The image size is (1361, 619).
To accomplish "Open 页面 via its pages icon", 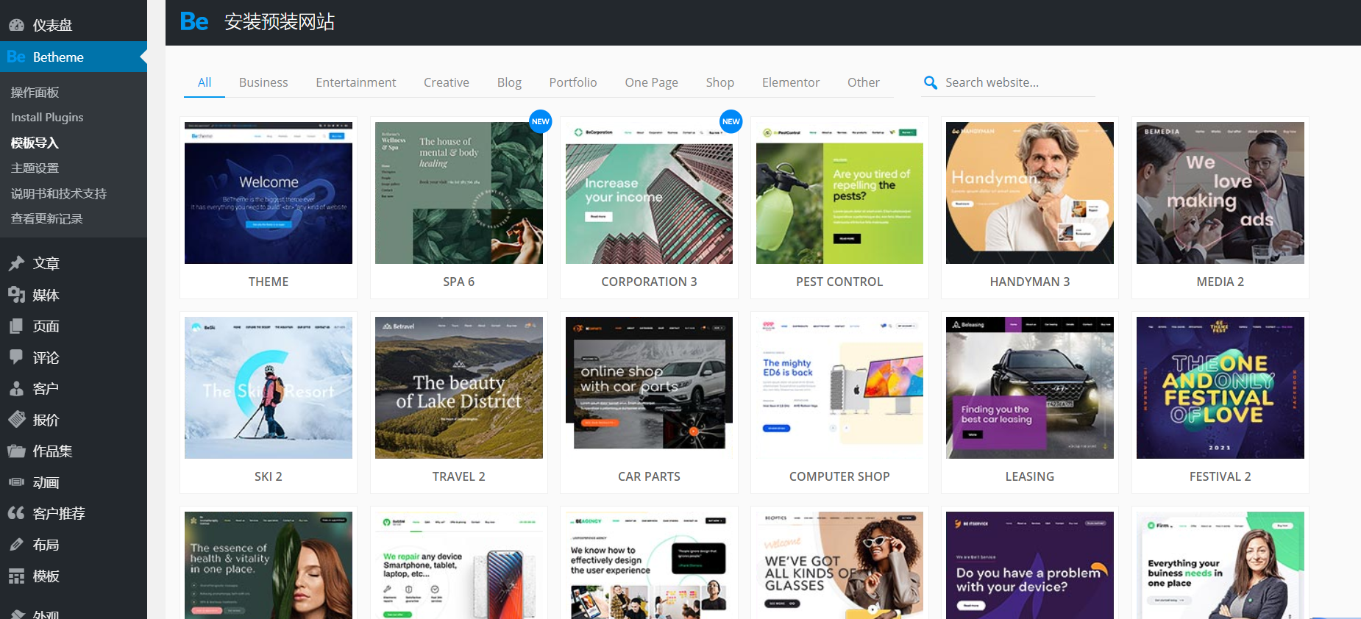I will [16, 326].
